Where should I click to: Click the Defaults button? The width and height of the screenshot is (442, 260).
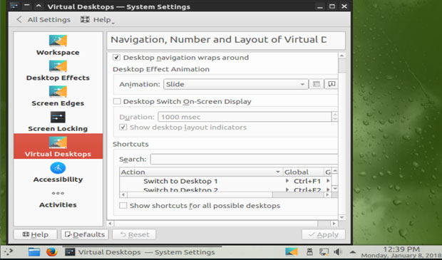tap(85, 234)
